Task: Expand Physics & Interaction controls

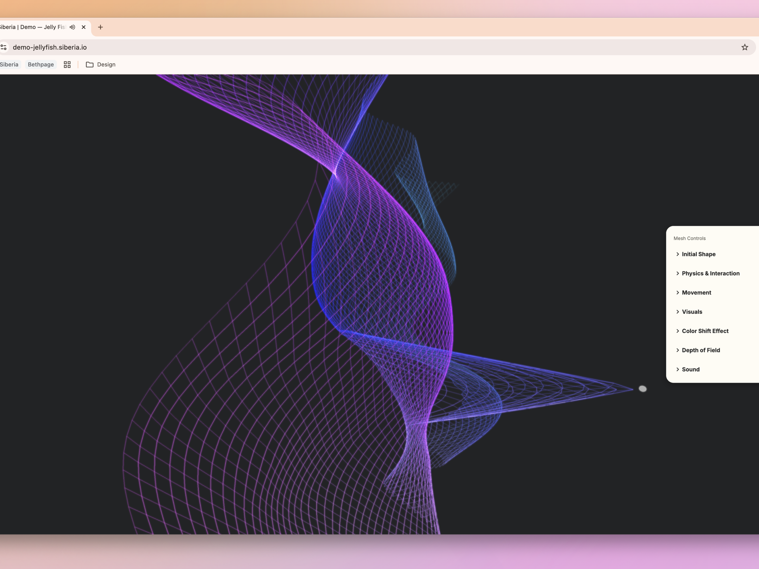Action: point(710,273)
